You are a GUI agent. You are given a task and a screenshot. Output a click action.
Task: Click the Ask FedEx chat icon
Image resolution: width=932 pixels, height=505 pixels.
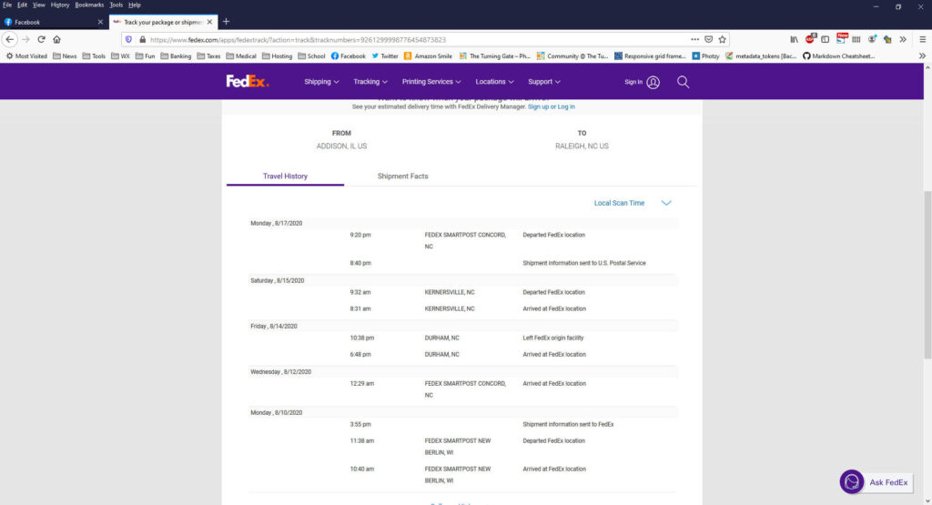tap(851, 481)
